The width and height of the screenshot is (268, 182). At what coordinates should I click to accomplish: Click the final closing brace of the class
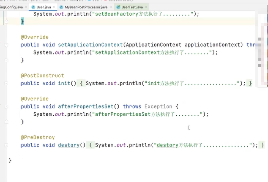point(10,160)
